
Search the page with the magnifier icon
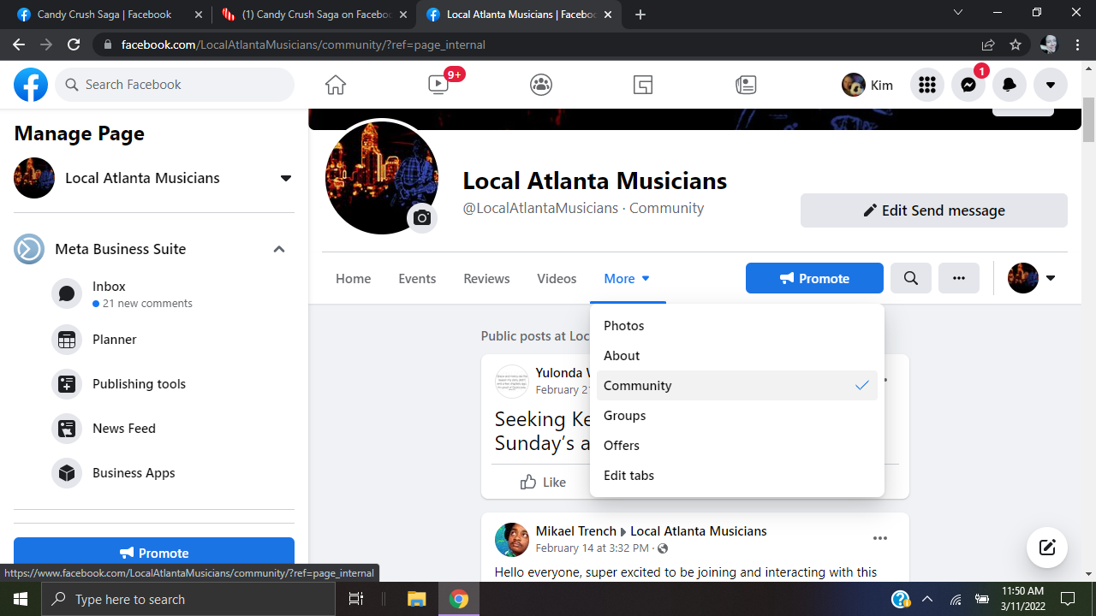[x=911, y=279]
